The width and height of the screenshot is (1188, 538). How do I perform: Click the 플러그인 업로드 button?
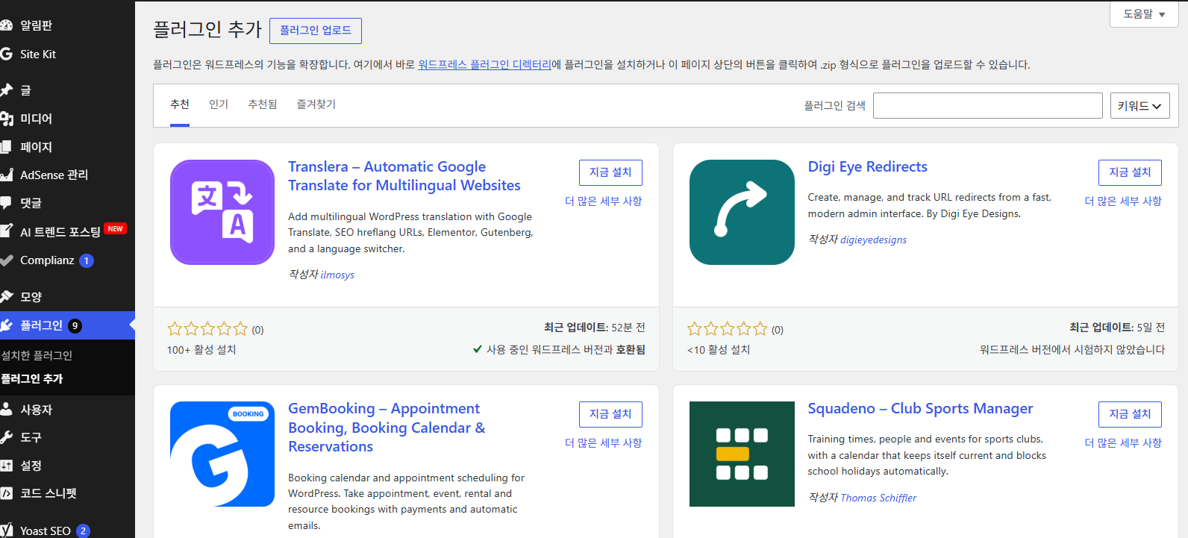point(316,31)
